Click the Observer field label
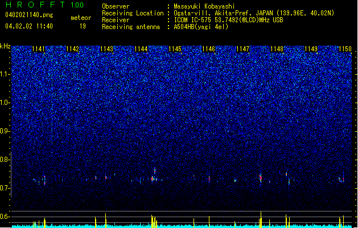Viewport: 358px width, 228px height. (116, 6)
